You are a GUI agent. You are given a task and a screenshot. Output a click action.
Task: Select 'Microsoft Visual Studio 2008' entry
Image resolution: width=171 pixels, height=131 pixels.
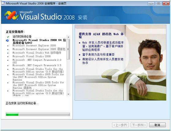(x=32, y=56)
